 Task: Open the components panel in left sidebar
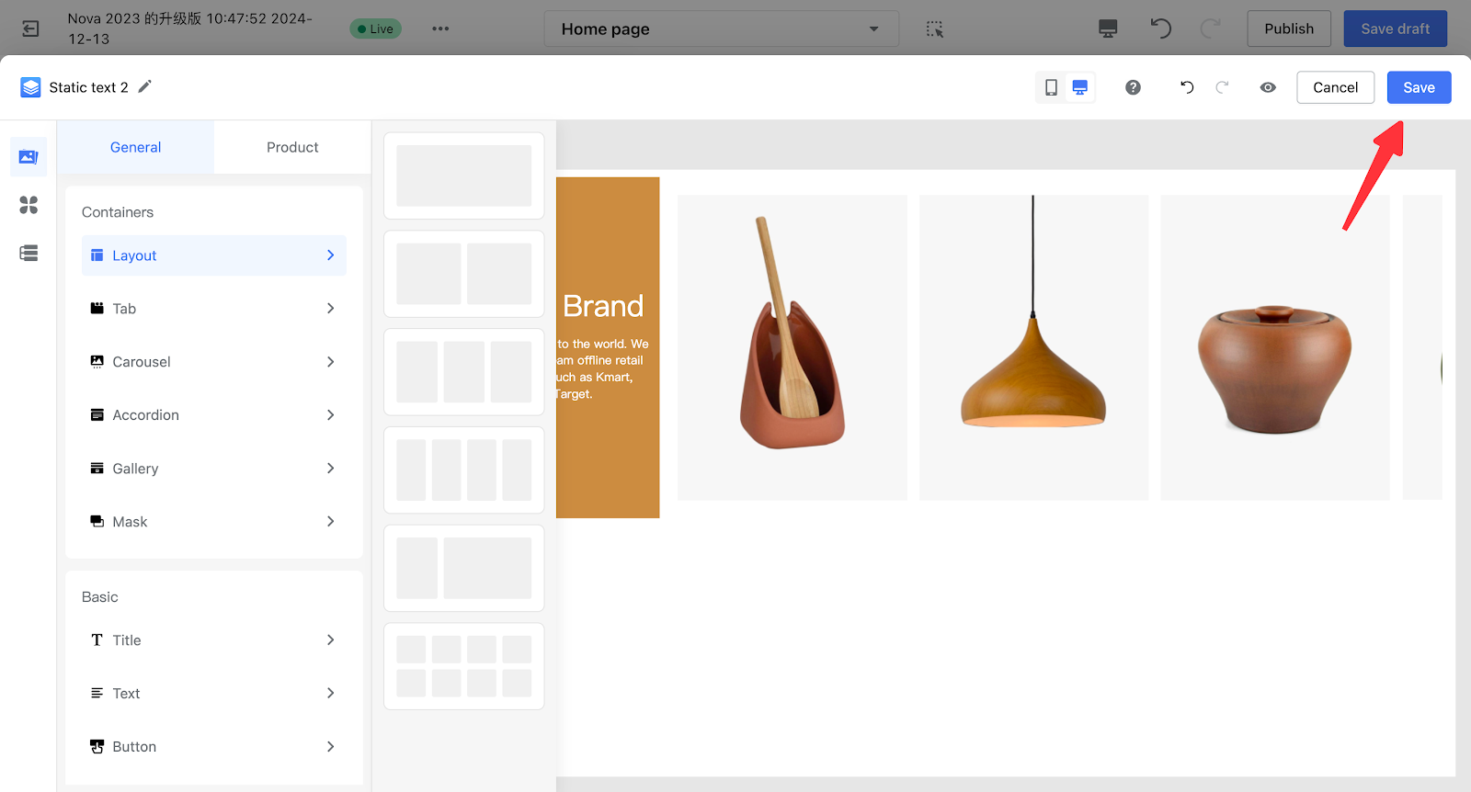coord(29,157)
